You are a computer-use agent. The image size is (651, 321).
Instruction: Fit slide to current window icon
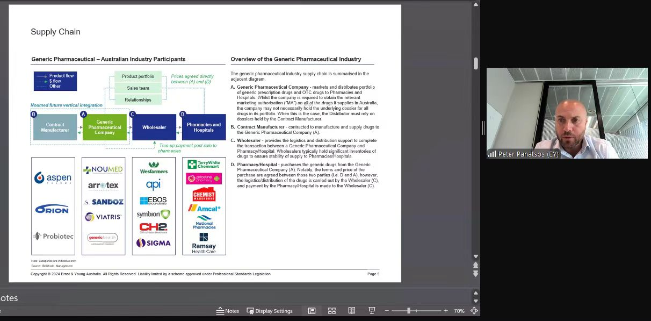coord(474,311)
